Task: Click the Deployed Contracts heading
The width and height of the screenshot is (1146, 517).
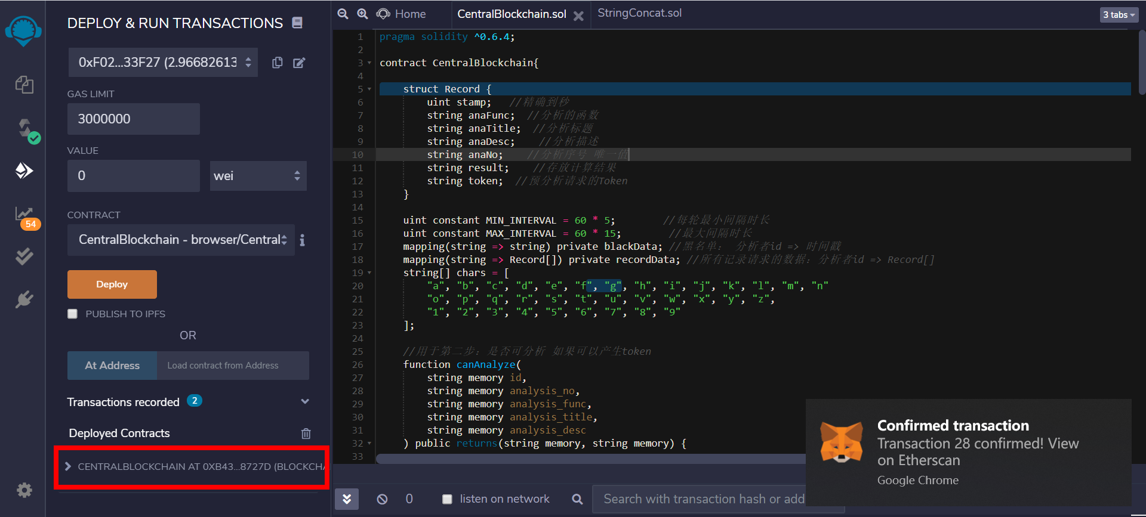Action: pos(119,434)
